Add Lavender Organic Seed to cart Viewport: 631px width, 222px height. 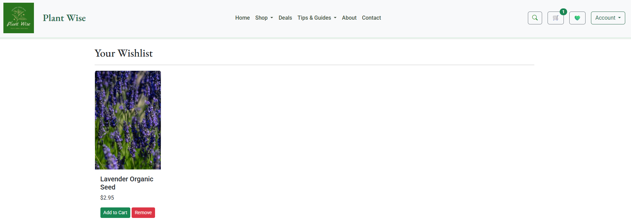pos(115,213)
